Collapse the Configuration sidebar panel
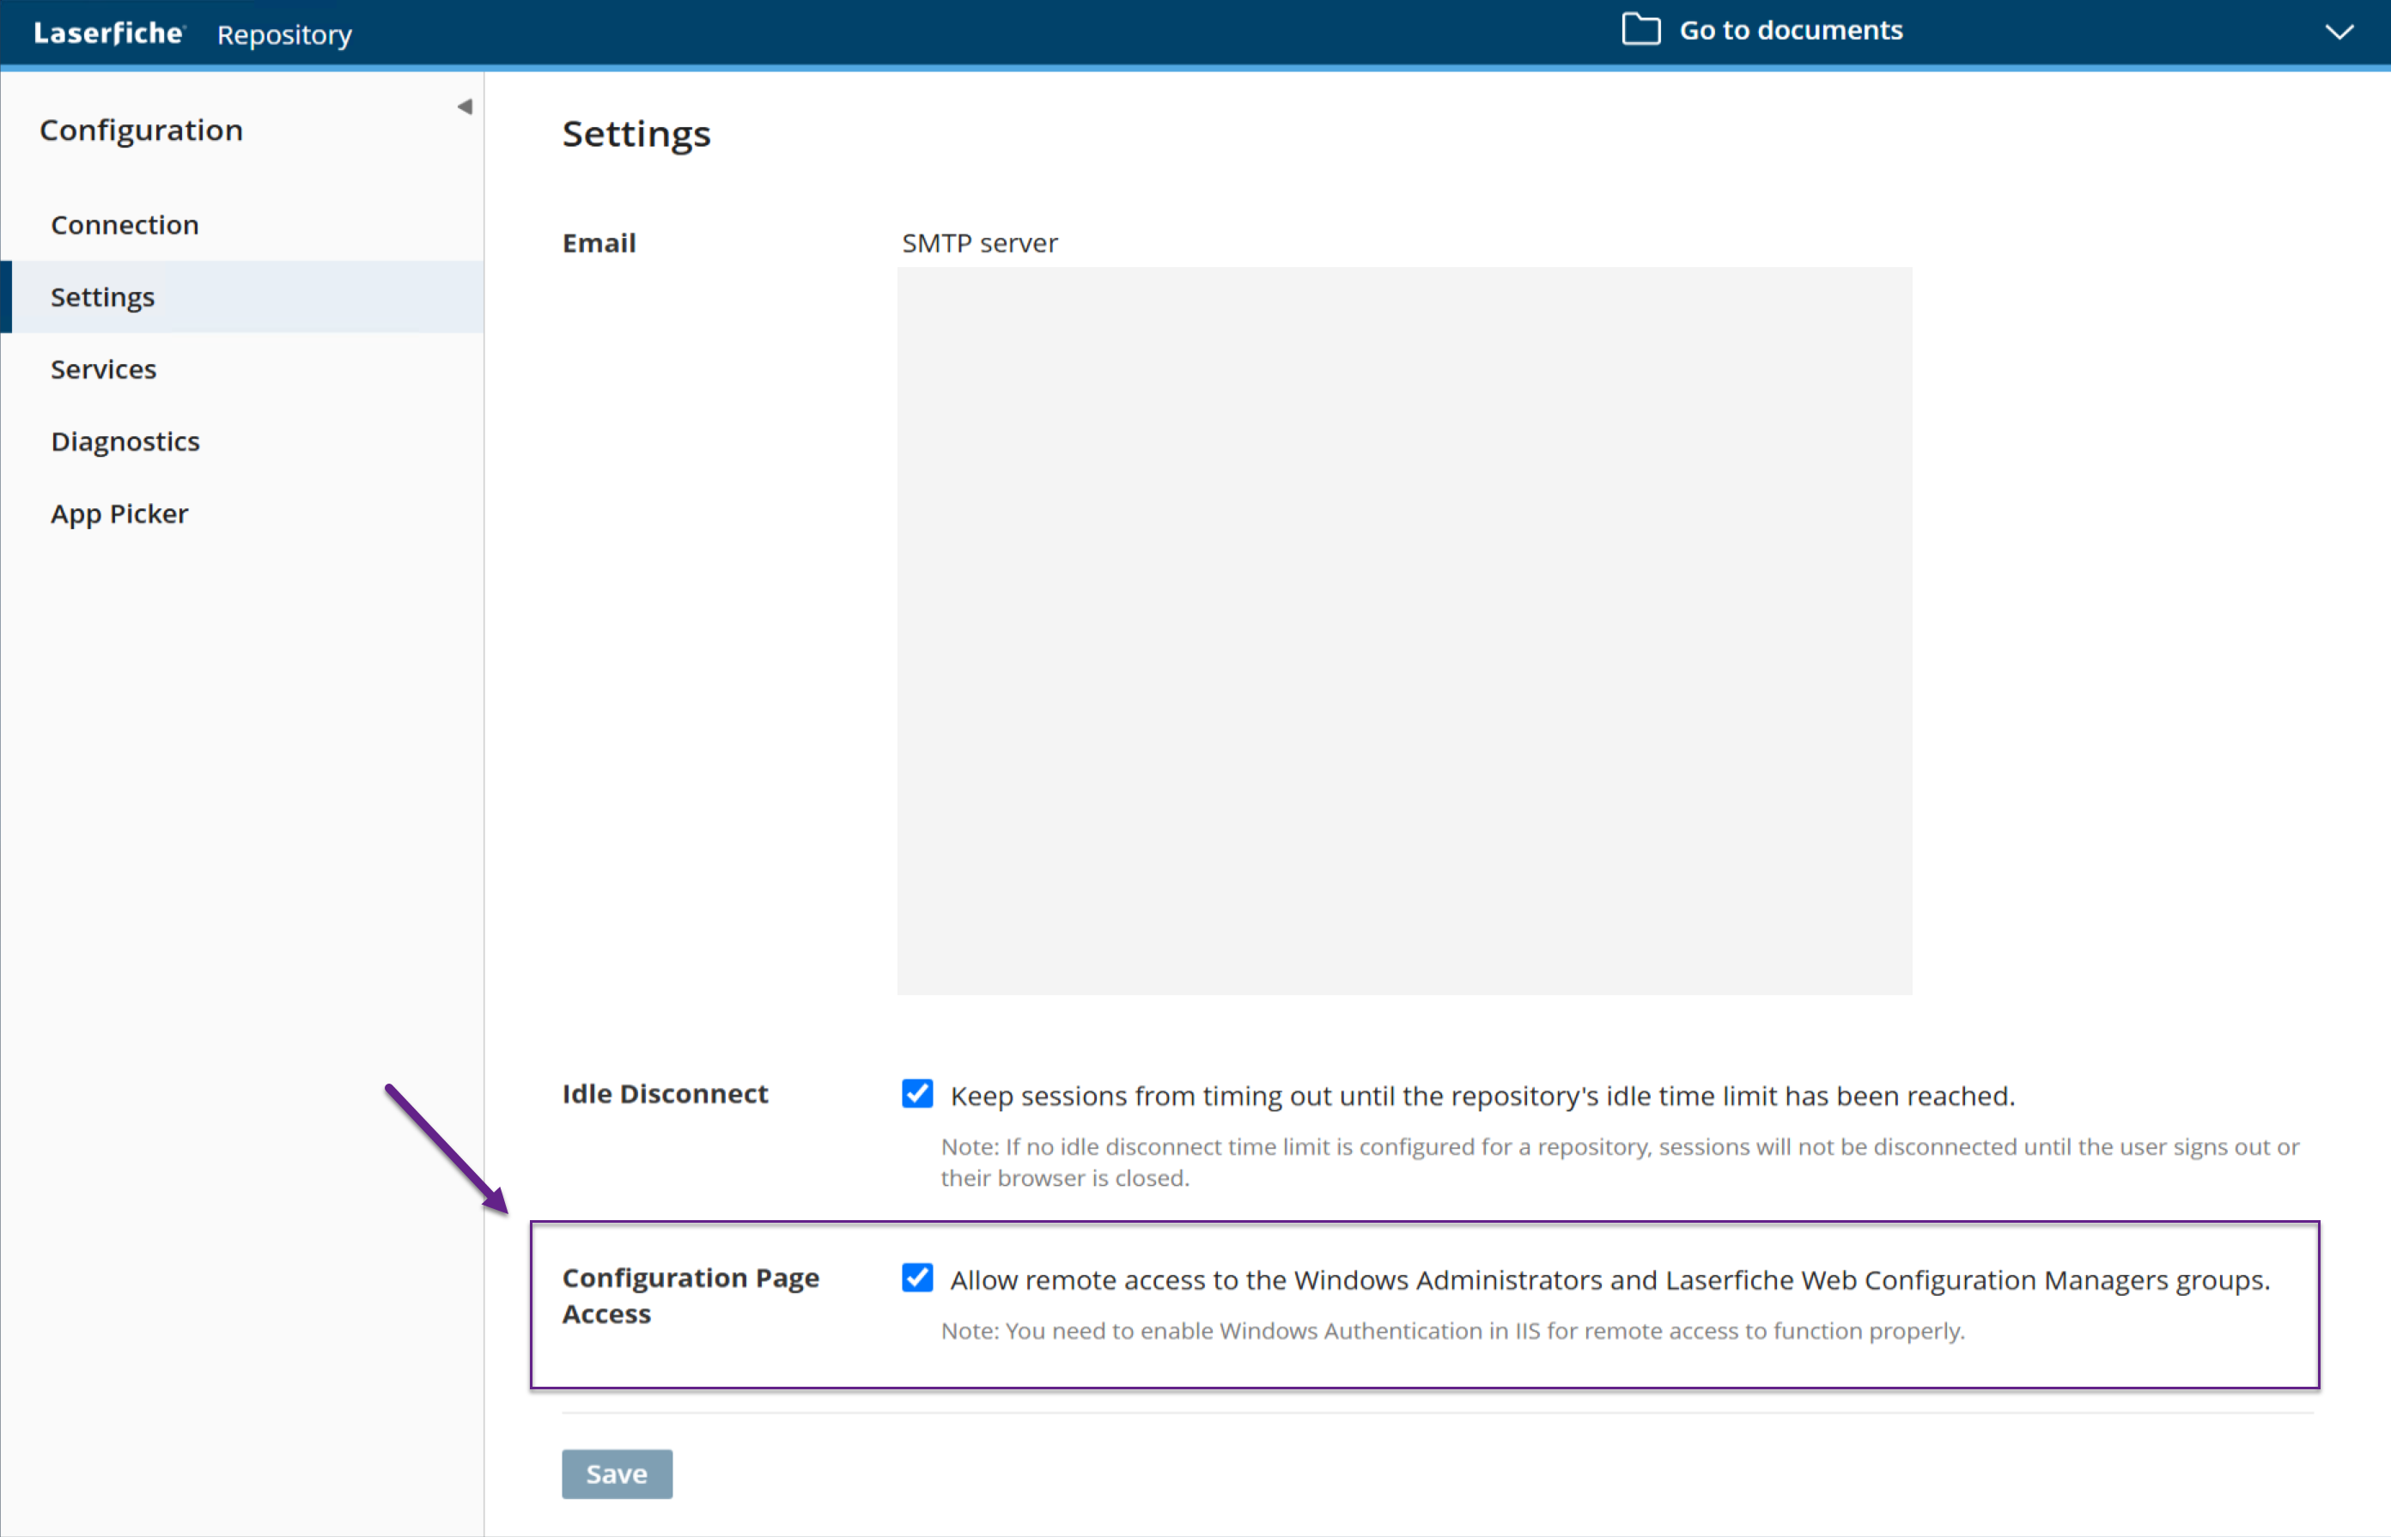The image size is (2391, 1537). point(465,106)
